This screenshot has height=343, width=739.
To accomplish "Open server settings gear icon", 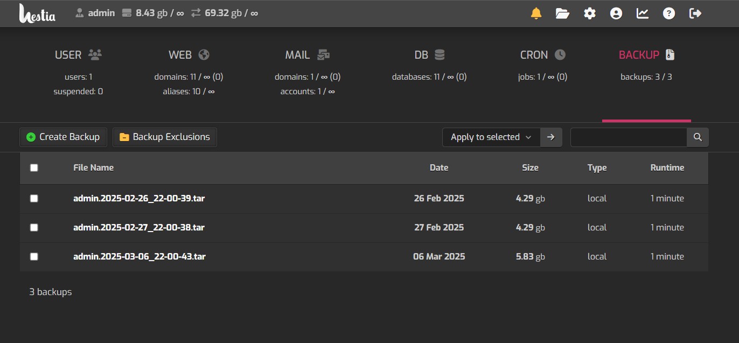I will point(590,13).
